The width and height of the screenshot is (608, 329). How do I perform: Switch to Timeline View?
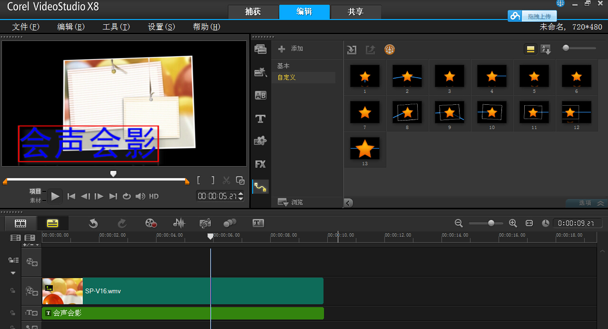tap(53, 223)
